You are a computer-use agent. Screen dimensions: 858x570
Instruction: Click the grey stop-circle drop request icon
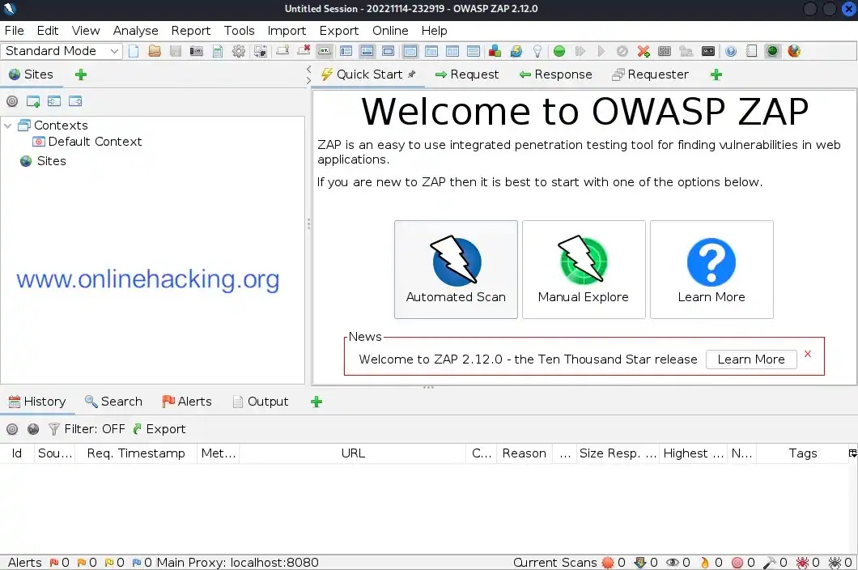(x=622, y=51)
